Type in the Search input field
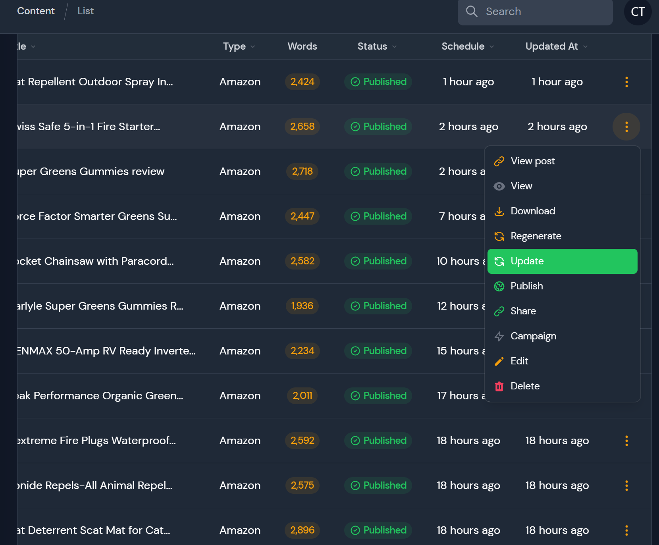The height and width of the screenshot is (545, 659). coord(544,12)
